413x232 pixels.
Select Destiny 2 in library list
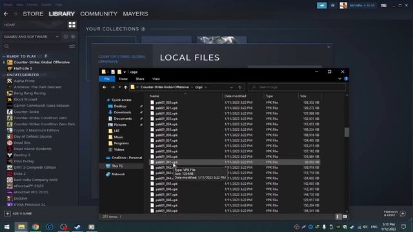coord(22,155)
